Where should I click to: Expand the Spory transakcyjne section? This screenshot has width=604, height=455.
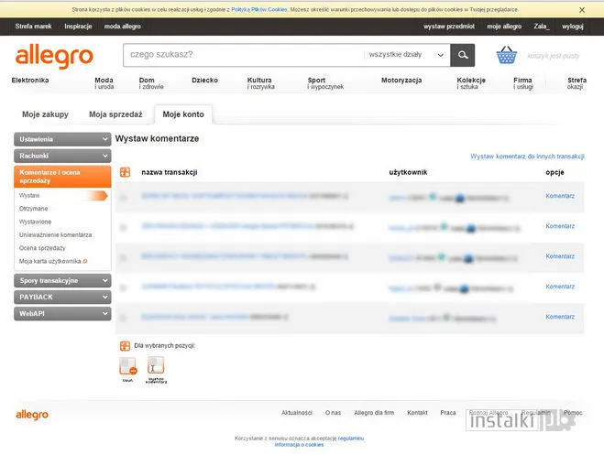click(62, 281)
